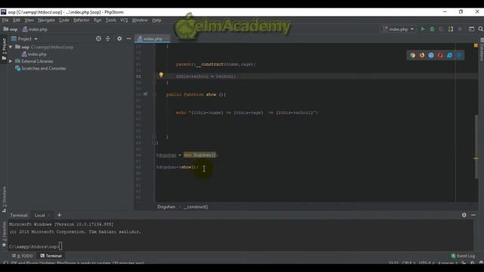Click Start Listening for PHP Debug Connections
Viewport: 484px width, 272px height.
(451, 29)
